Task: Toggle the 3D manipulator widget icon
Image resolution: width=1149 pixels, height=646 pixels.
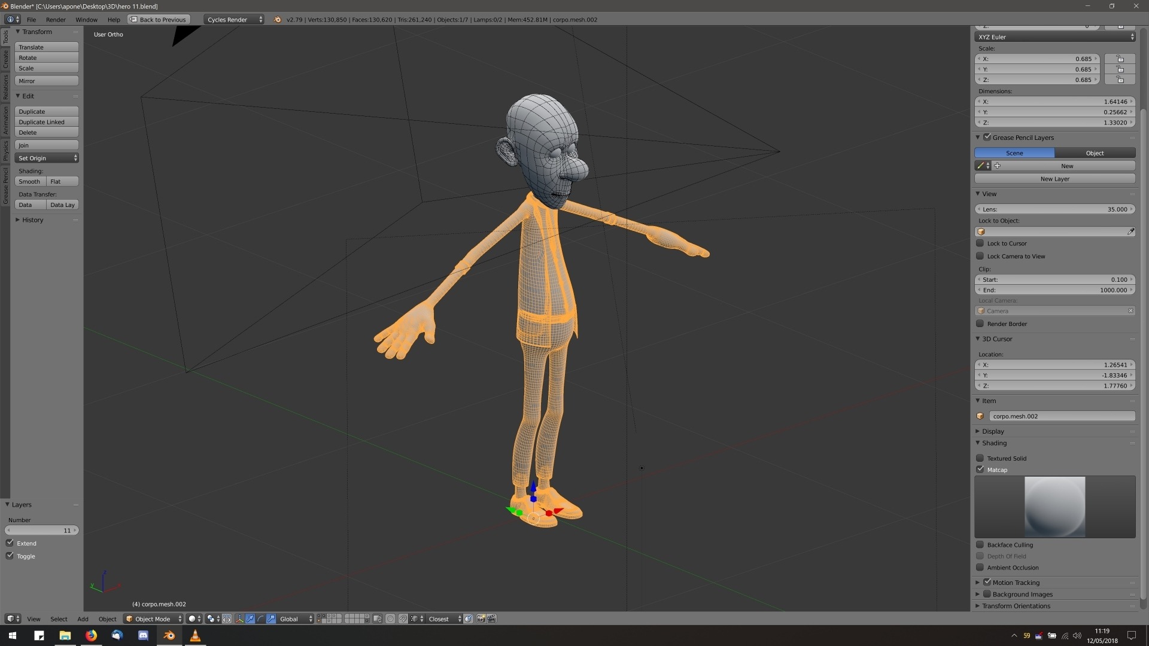Action: (239, 619)
